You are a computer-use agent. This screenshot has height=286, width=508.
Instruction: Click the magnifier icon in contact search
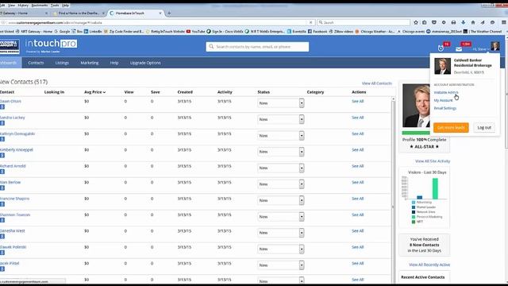coord(211,47)
